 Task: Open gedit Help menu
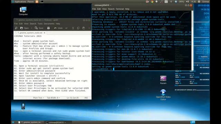pyautogui.click(x=58, y=24)
